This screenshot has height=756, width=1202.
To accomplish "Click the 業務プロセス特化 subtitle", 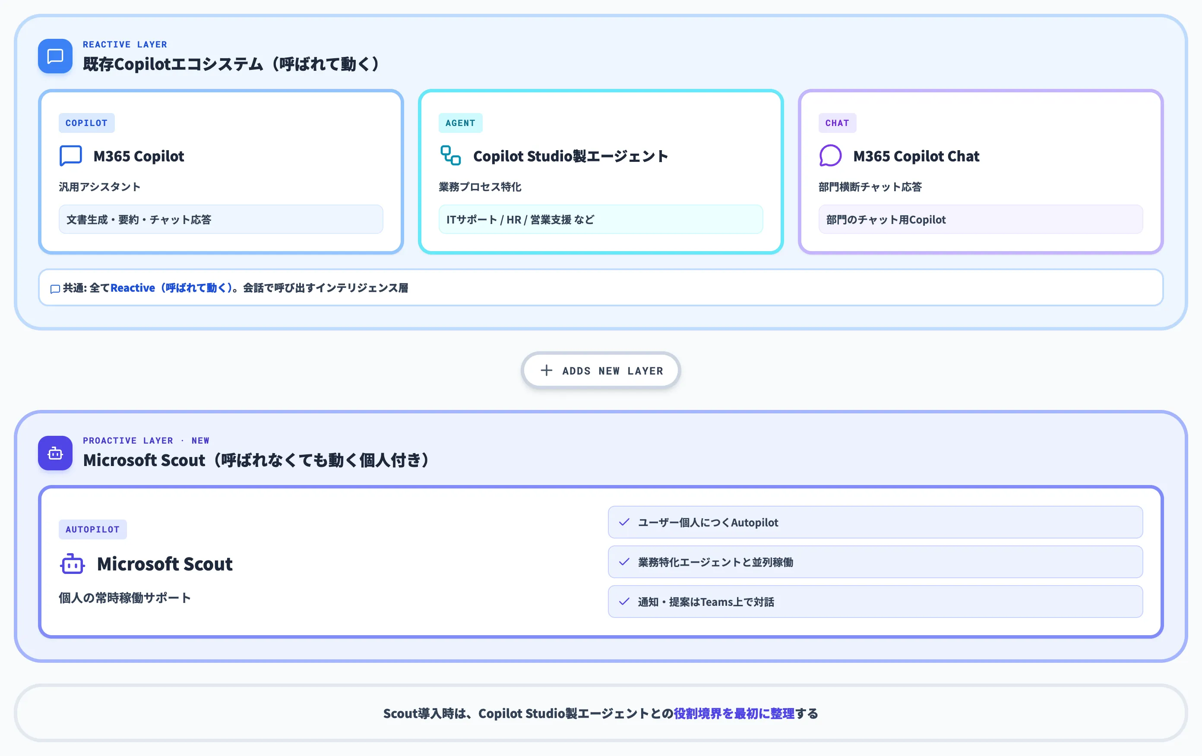I will tap(480, 187).
